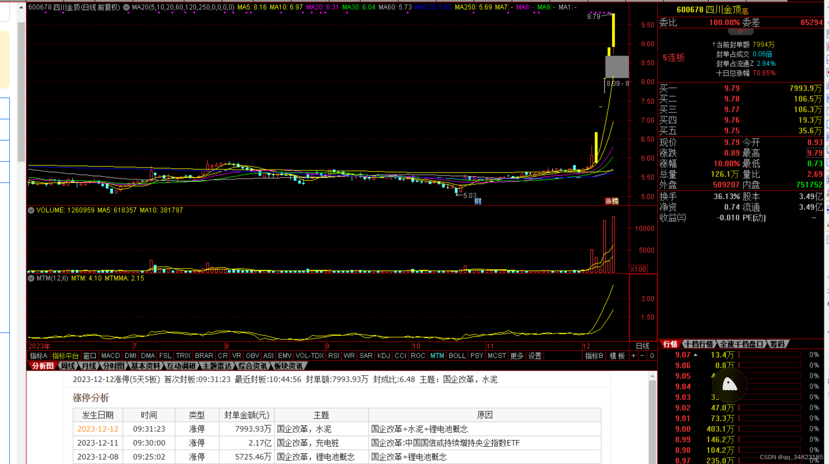
Task: Switch to the 分析图 tab
Action: [42, 366]
